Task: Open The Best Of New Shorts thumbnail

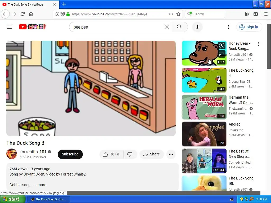Action: click(x=204, y=161)
